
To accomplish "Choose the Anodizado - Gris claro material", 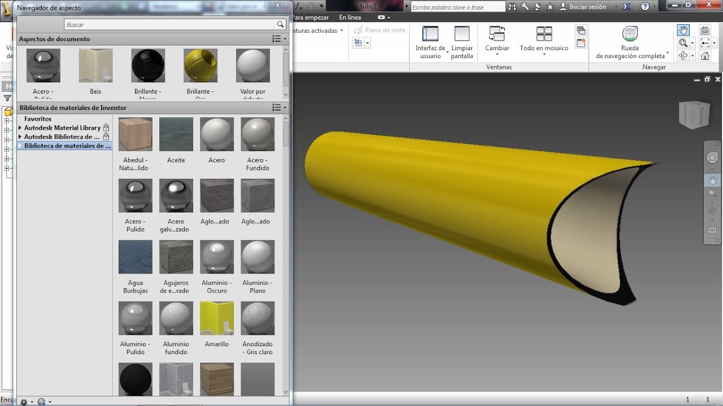I will tap(258, 319).
